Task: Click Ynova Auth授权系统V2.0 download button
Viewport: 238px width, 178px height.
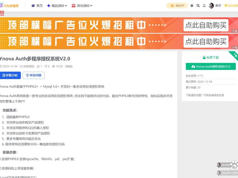Action: (x=211, y=66)
